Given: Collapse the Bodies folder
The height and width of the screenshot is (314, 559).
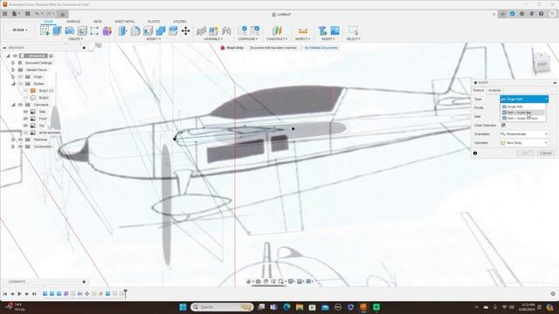Looking at the screenshot, I should 13,84.
